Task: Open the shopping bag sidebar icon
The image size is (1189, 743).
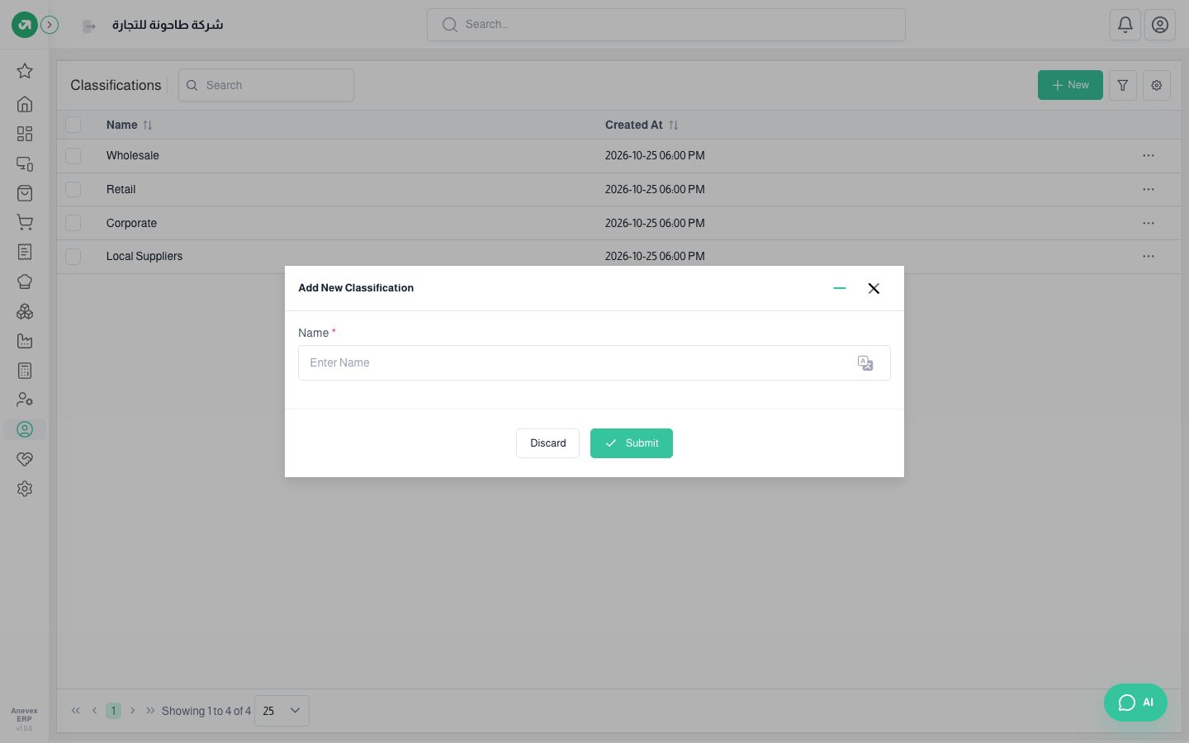Action: pyautogui.click(x=25, y=193)
